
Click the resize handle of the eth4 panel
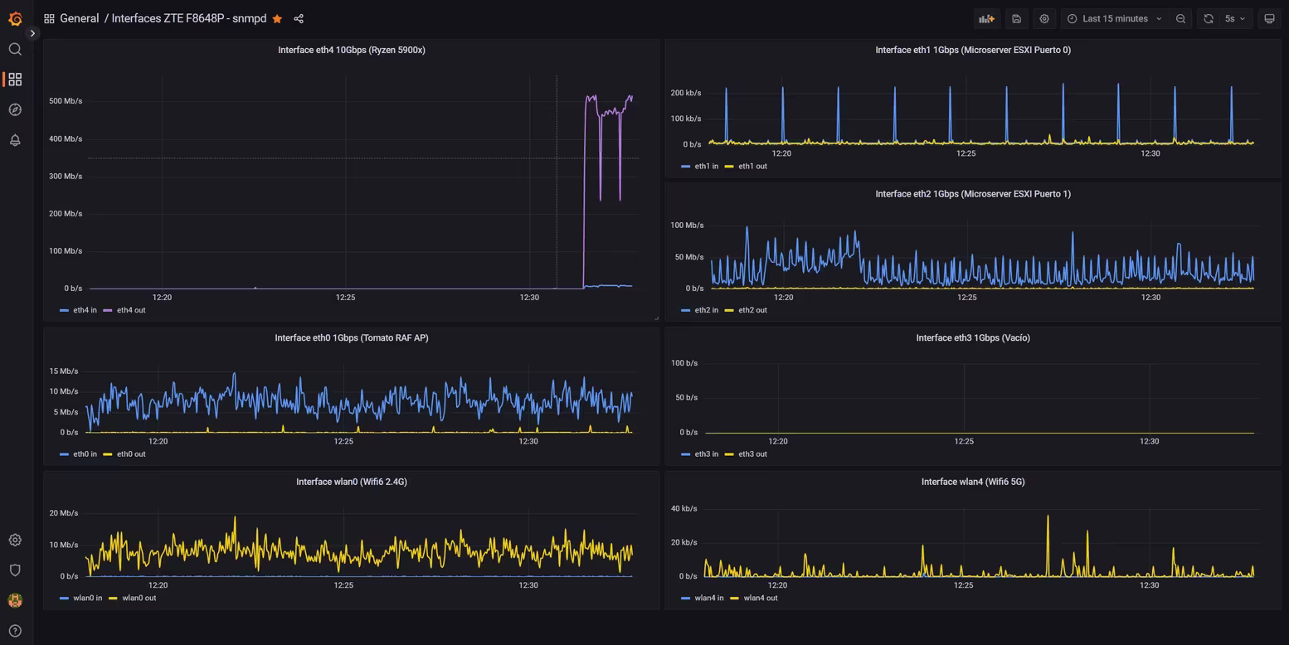655,317
